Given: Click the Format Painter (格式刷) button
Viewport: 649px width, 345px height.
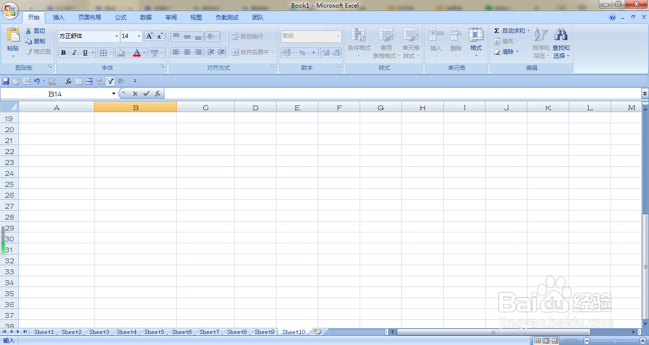Looking at the screenshot, I should coord(38,52).
